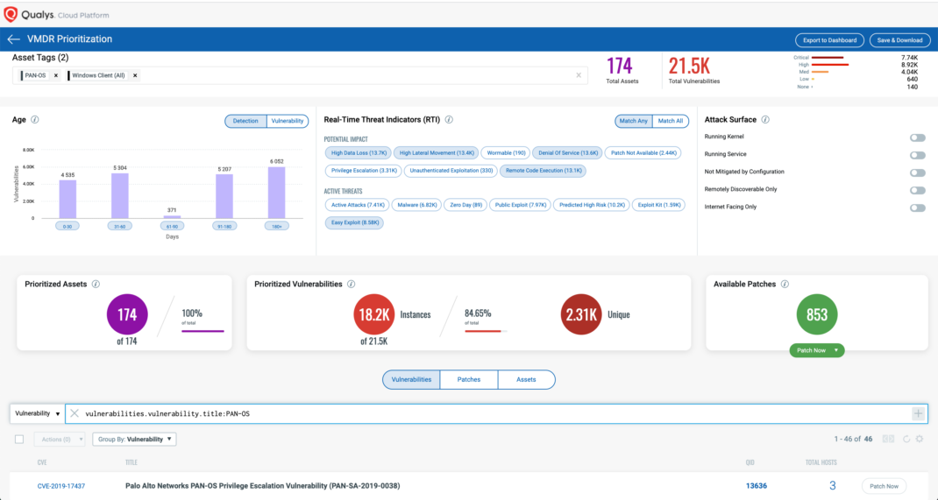The width and height of the screenshot is (938, 500).
Task: Click Save & Download button
Action: (899, 40)
